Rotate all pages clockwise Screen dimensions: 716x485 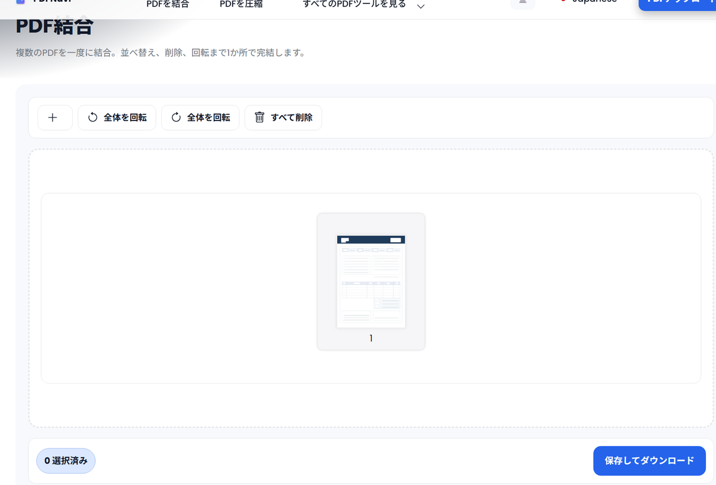(x=200, y=118)
